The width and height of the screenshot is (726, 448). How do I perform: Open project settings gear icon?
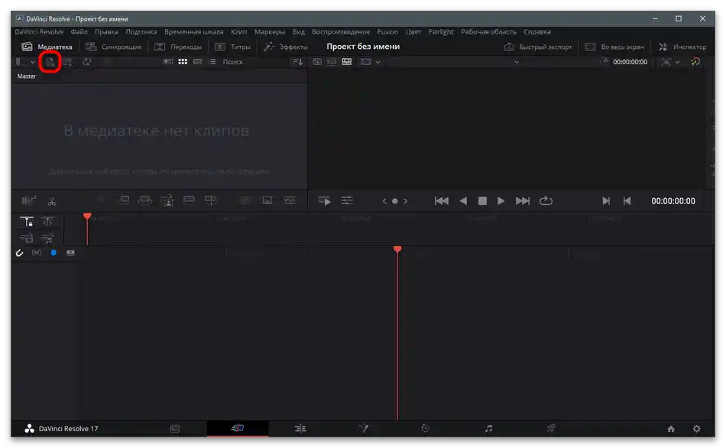[697, 429]
